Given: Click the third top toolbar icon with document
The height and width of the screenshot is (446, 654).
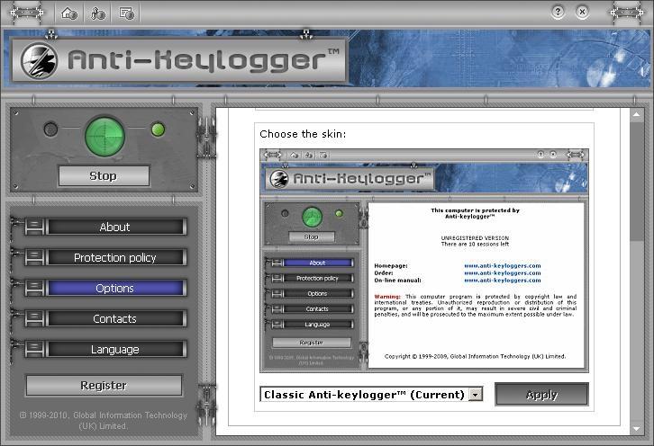Looking at the screenshot, I should pos(126,13).
